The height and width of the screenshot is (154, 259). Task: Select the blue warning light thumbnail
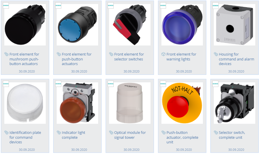(182, 25)
